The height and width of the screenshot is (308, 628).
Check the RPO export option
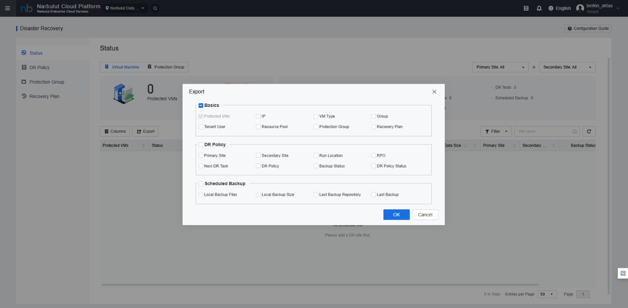coord(374,156)
